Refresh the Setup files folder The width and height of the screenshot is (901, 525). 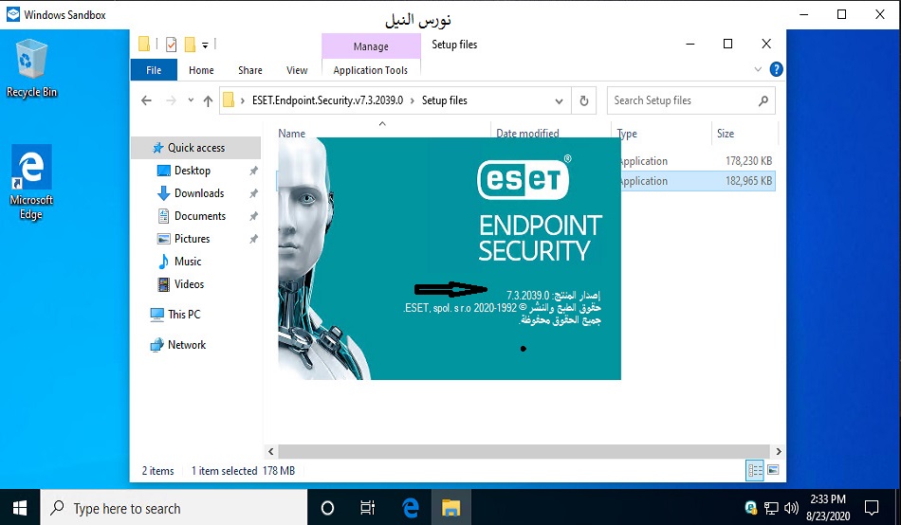[584, 100]
